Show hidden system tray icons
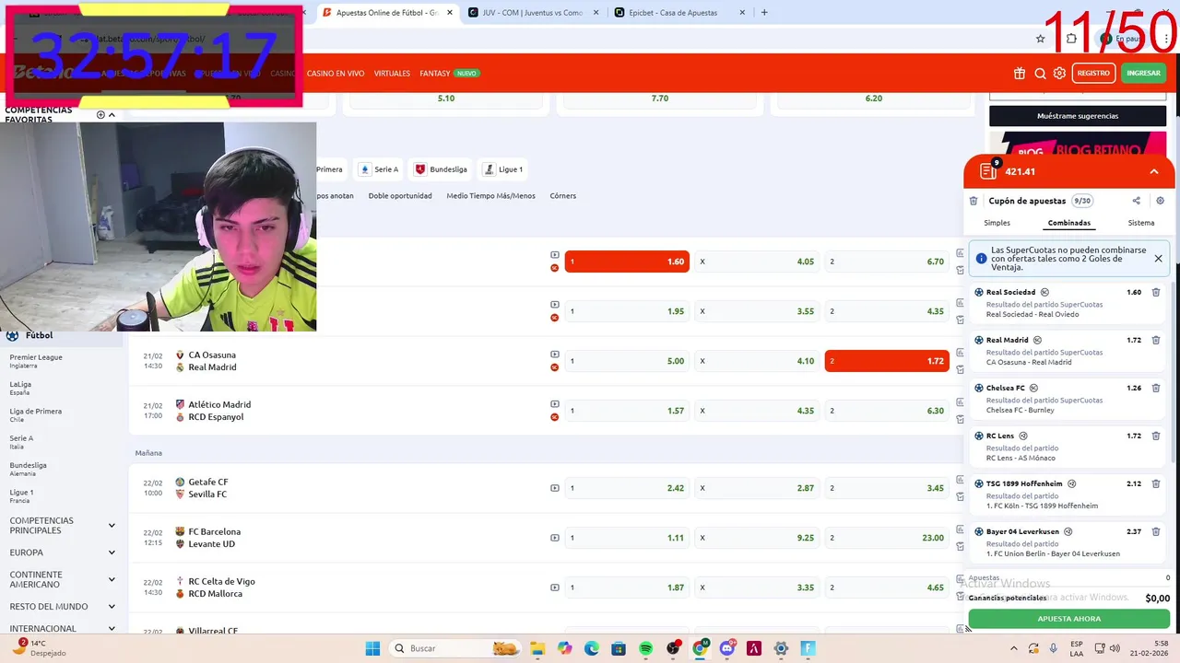The height and width of the screenshot is (663, 1180). (1014, 648)
